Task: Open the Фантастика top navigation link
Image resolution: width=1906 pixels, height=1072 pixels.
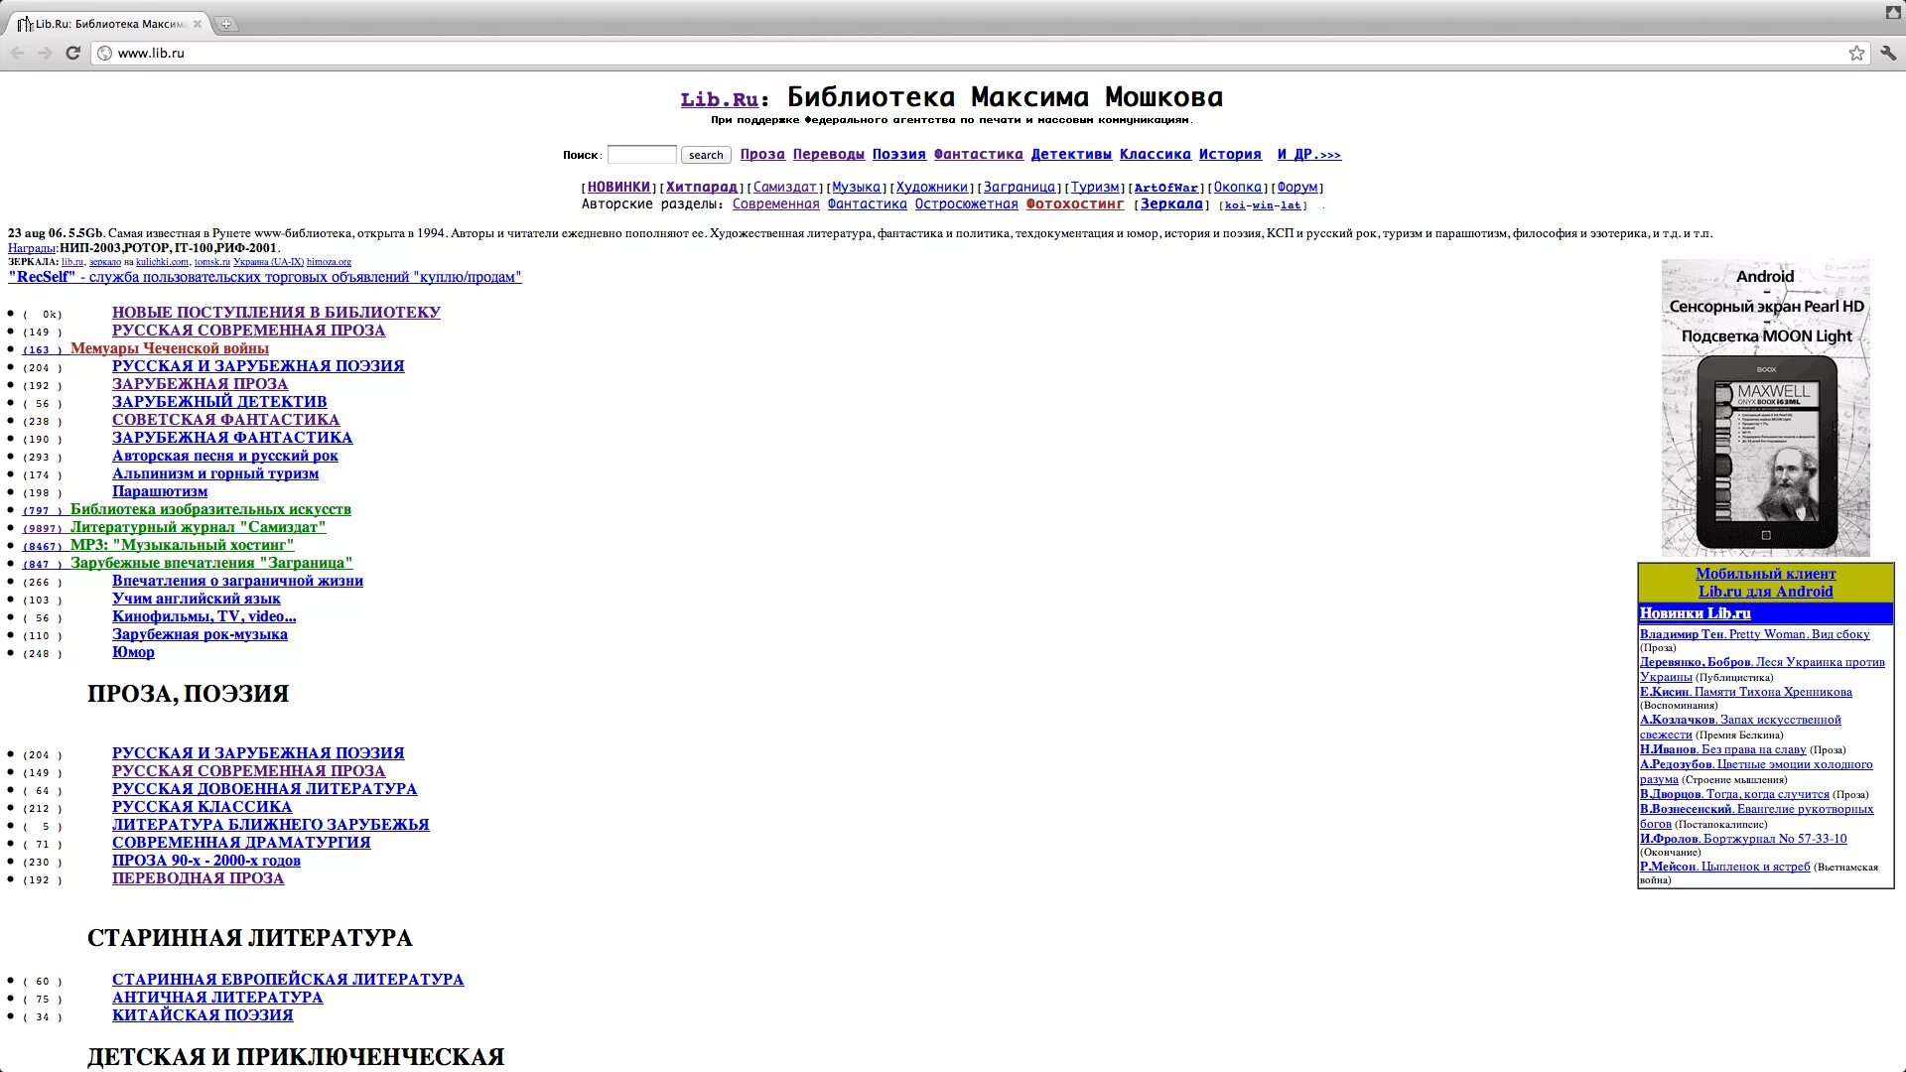Action: 979,154
